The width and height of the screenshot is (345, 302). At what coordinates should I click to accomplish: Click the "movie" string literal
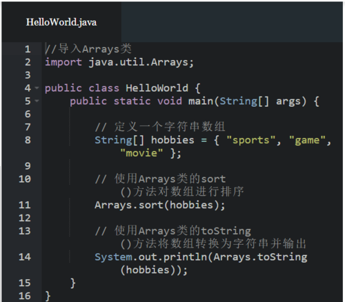[x=141, y=153]
